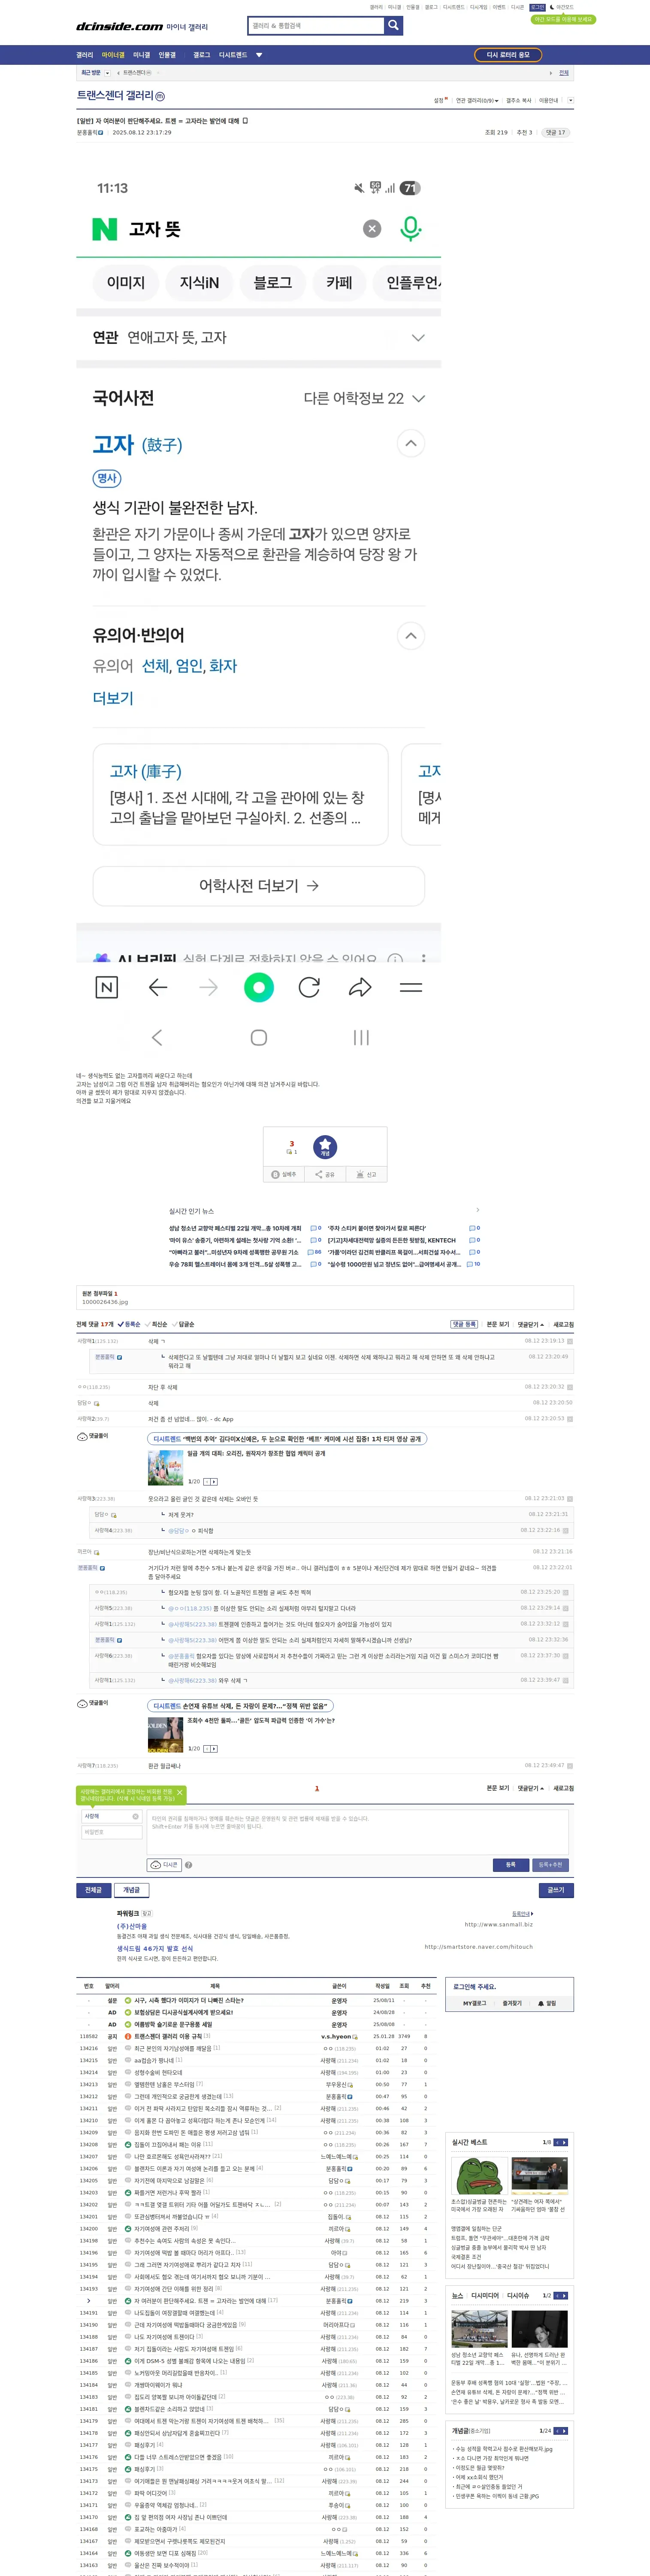
Task: Click 새로고침 above the comment list
Action: [564, 1325]
